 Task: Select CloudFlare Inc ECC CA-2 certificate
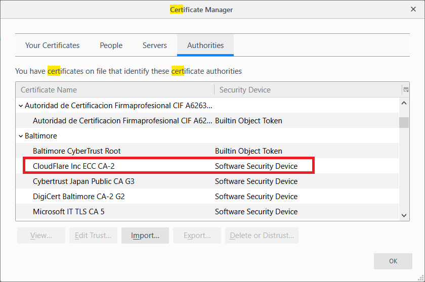[x=70, y=166]
